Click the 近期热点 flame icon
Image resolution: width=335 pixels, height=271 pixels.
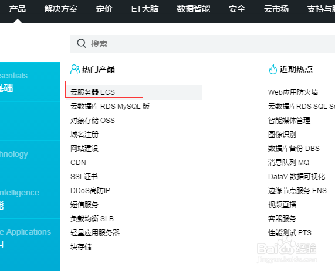point(273,69)
